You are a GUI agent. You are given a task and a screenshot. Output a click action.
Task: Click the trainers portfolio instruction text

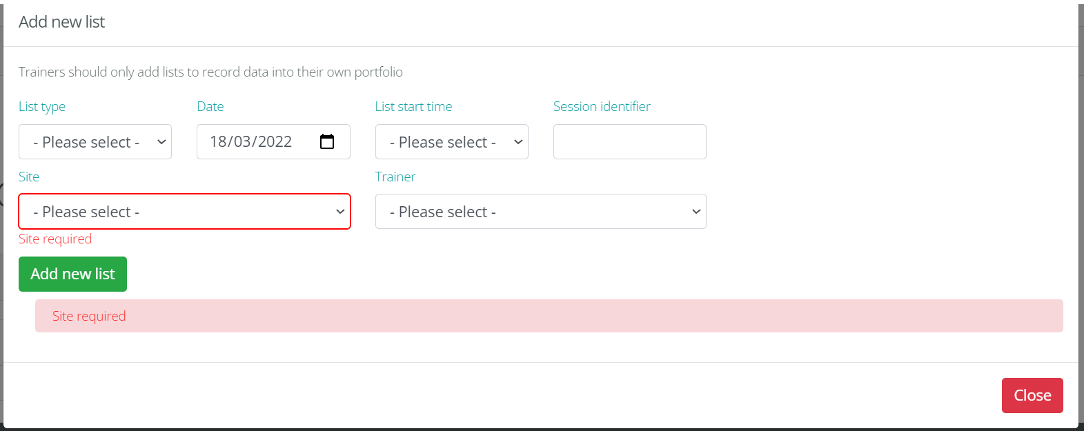tap(210, 72)
